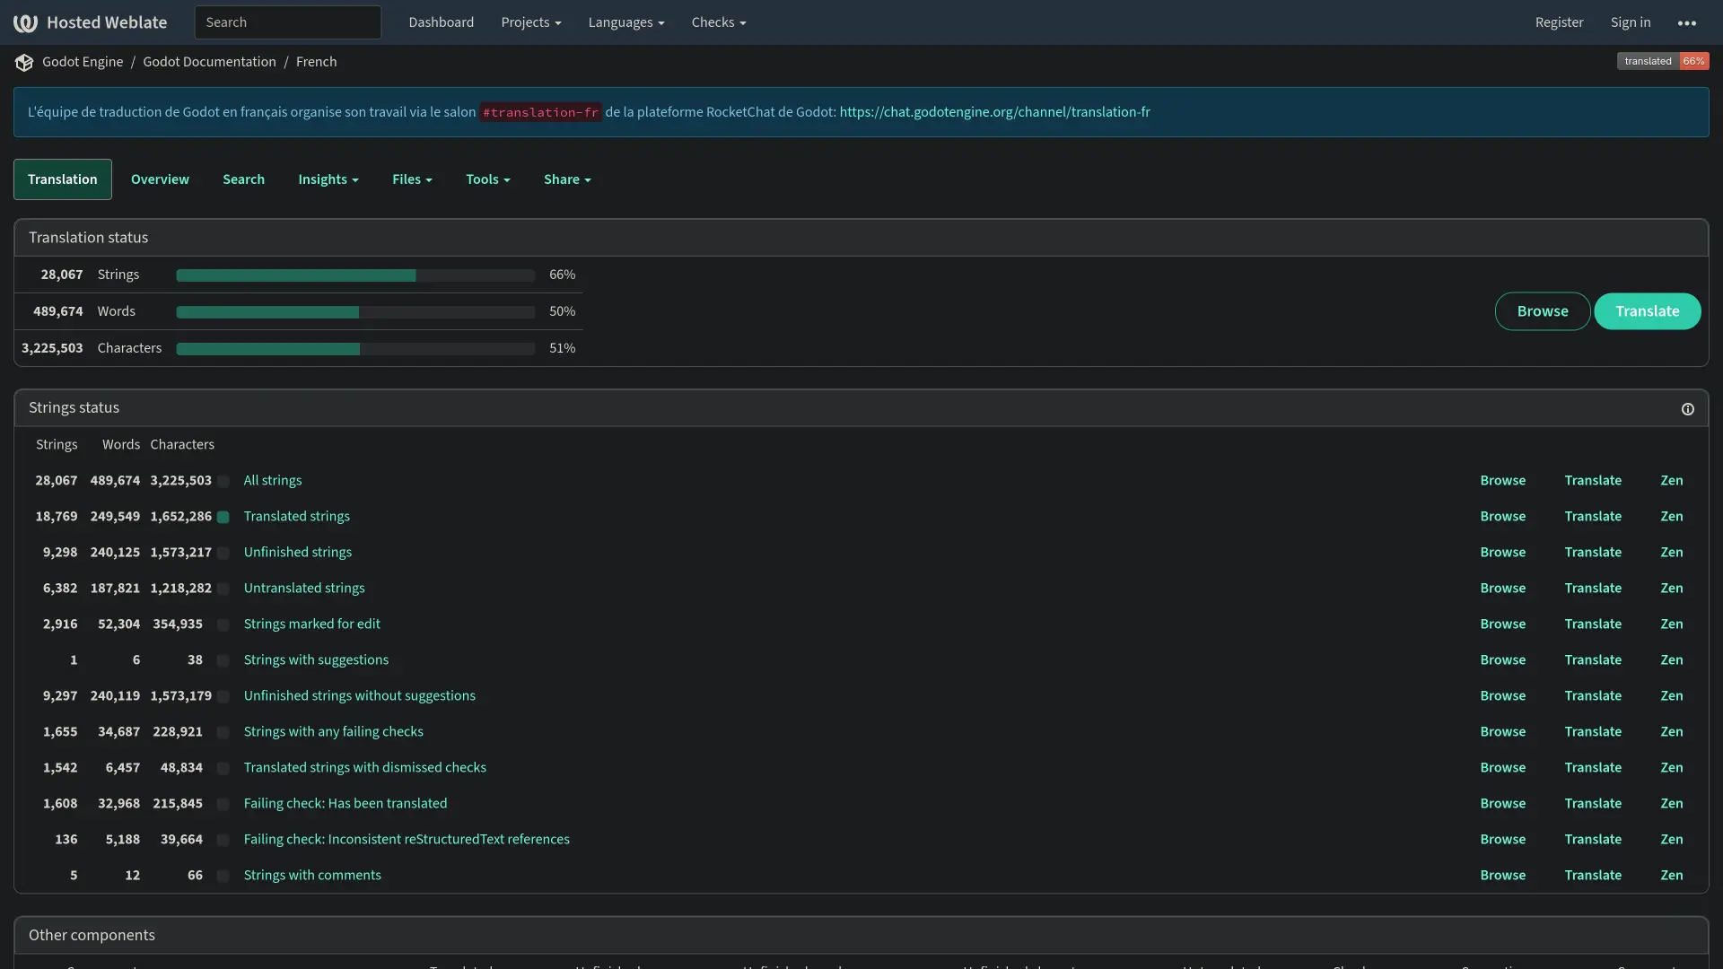Open the Tools dropdown

pos(487,179)
